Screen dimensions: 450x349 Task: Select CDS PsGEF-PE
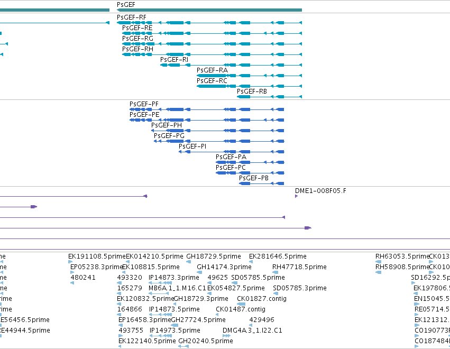[207, 120]
